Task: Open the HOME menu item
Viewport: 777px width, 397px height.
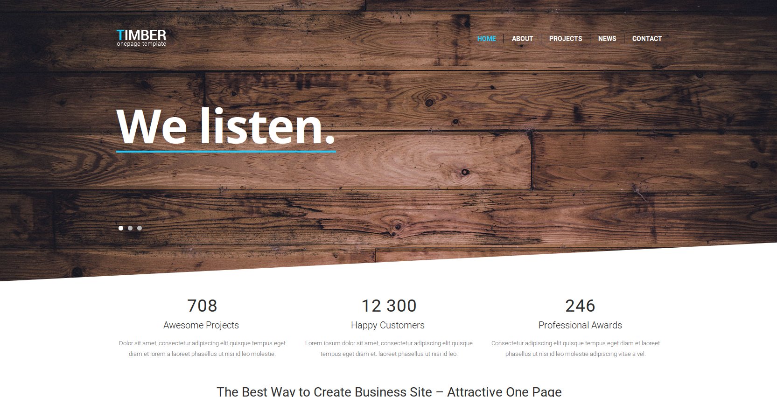Action: [486, 39]
